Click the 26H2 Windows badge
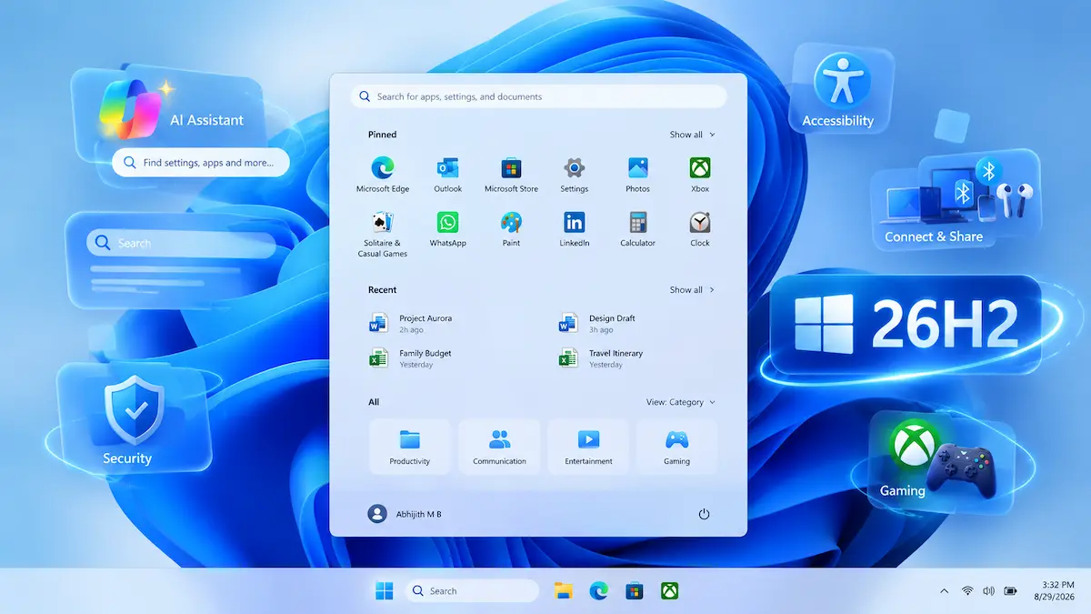This screenshot has width=1091, height=614. (906, 324)
